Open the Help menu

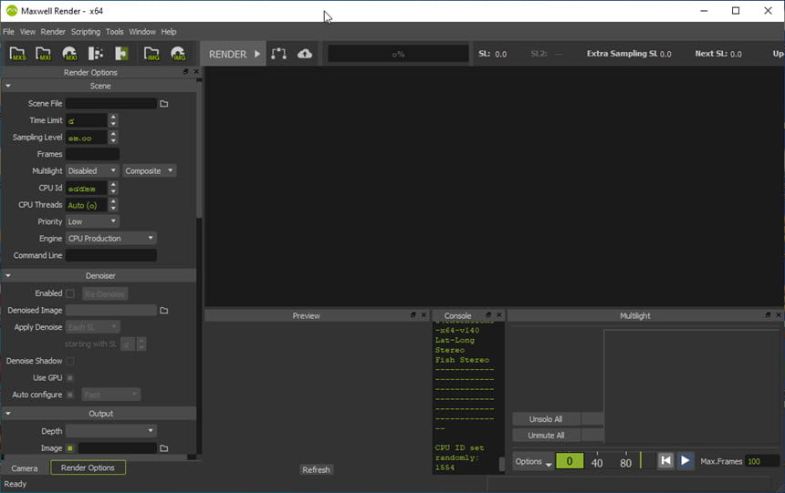pyautogui.click(x=169, y=32)
